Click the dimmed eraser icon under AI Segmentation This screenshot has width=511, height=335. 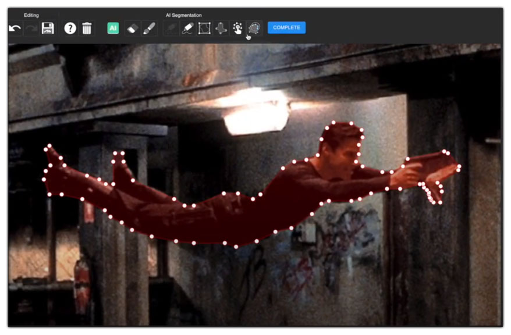click(x=171, y=28)
